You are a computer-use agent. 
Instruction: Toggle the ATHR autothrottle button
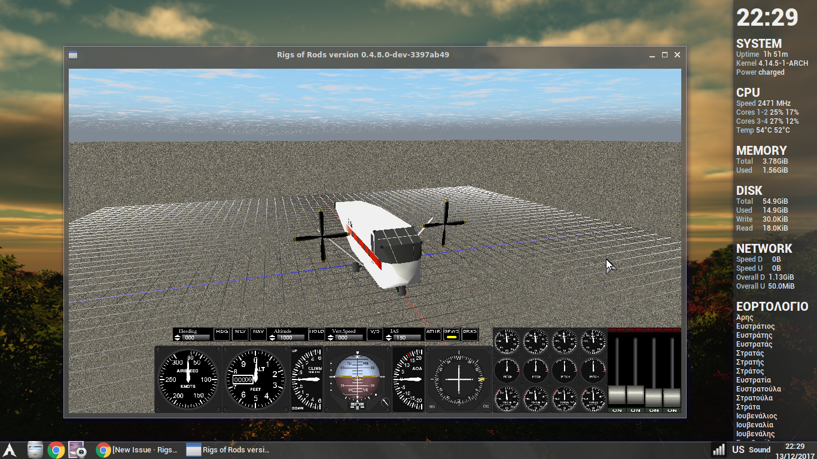coord(433,334)
